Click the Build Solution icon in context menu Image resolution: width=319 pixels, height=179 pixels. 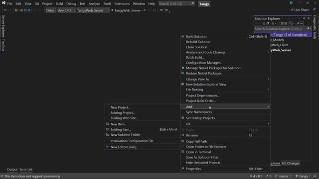pyautogui.click(x=183, y=36)
